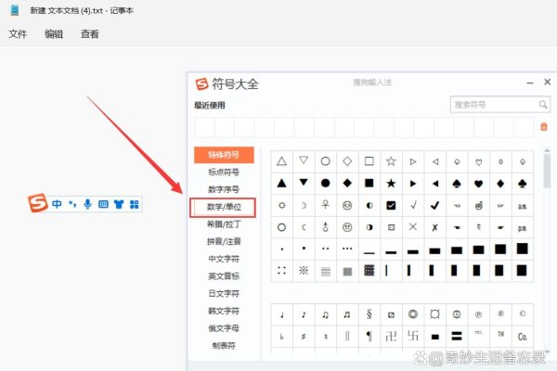The image size is (557, 371).
Task: Insert the bold check mark ✔ symbol
Action: [434, 206]
